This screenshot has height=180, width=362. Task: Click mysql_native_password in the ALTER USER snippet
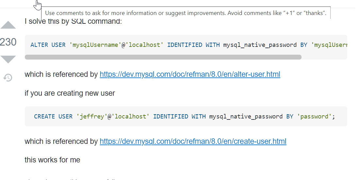tap(260, 45)
